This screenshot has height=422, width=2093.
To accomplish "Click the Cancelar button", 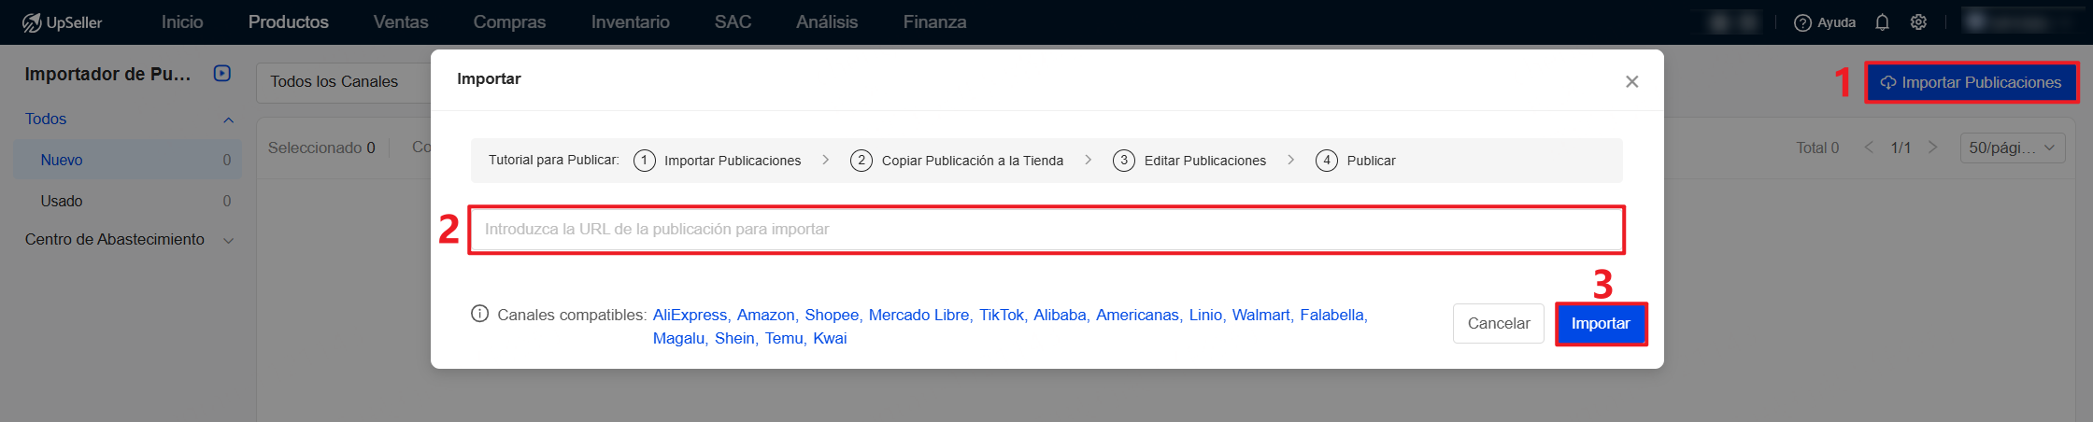I will tap(1499, 323).
